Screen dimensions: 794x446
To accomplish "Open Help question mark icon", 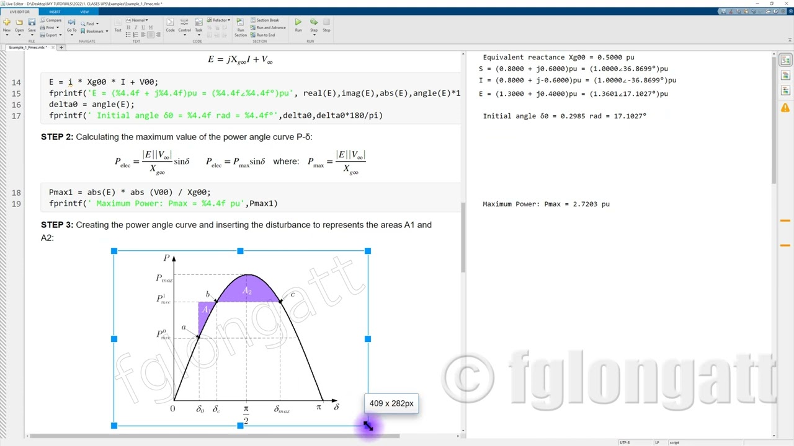I will (775, 11).
